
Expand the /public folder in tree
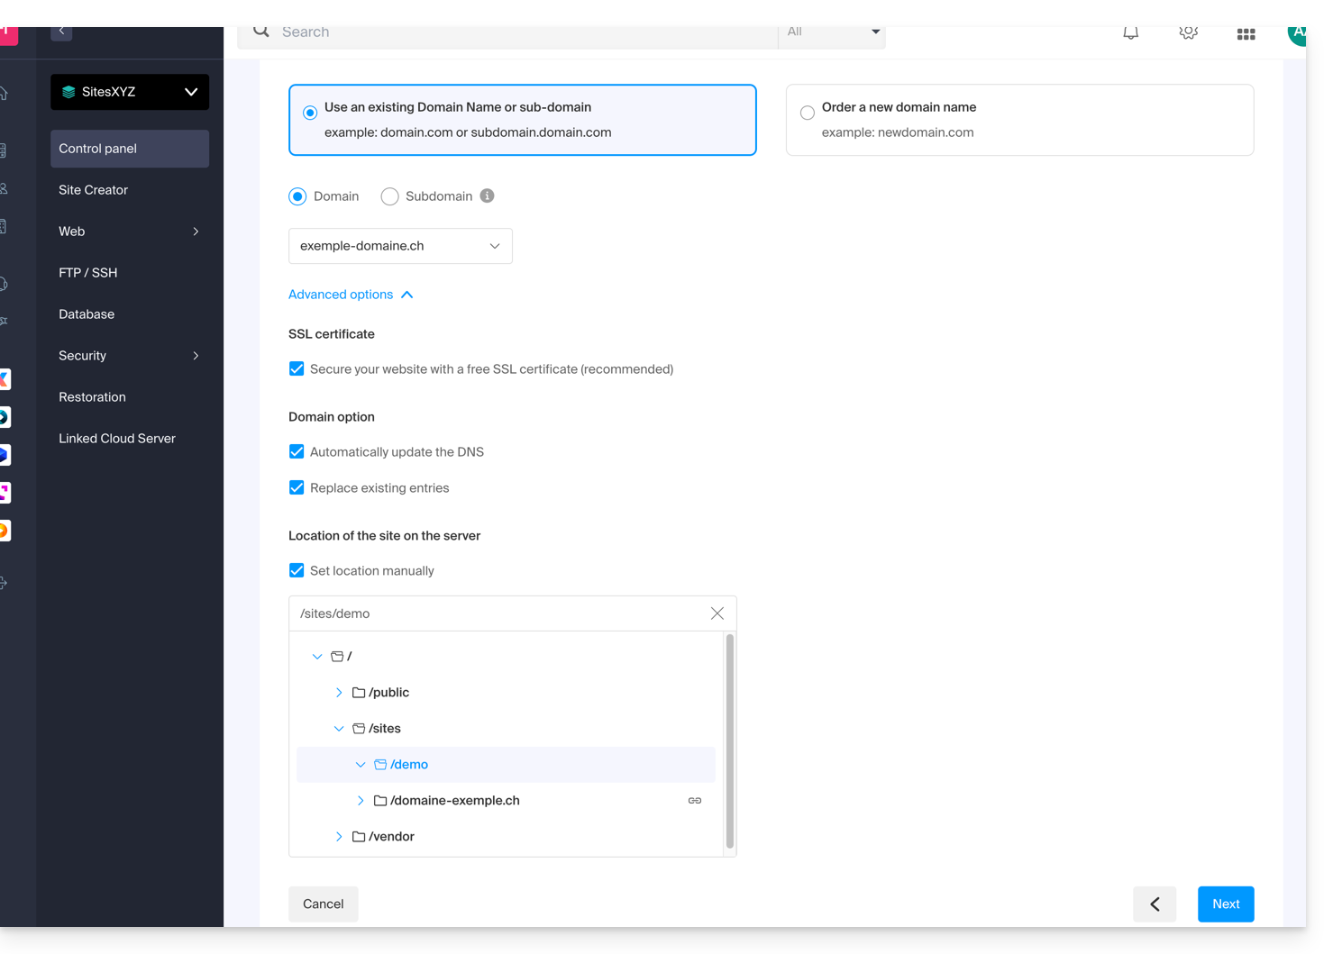coord(339,693)
